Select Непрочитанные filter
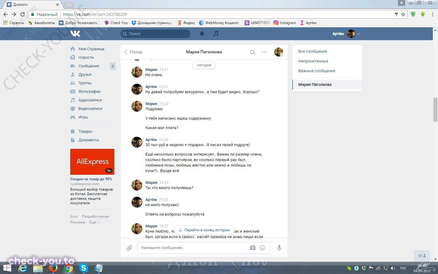438x274 pixels. click(x=313, y=61)
